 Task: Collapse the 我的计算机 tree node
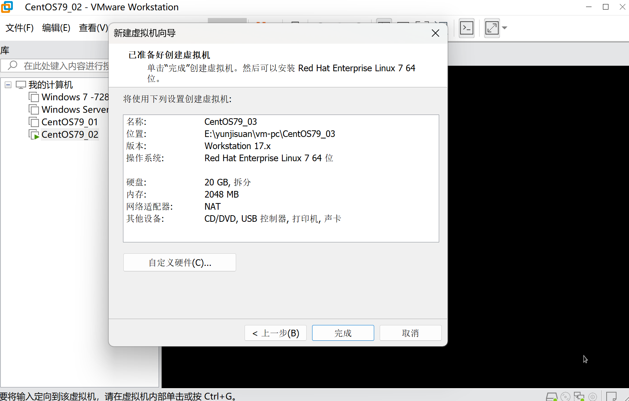(x=8, y=85)
